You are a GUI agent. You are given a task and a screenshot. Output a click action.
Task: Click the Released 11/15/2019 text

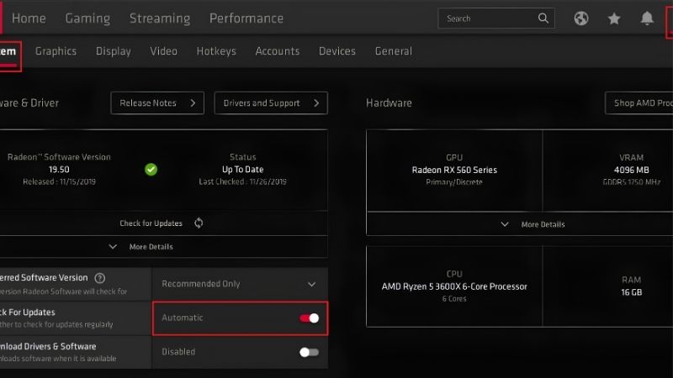click(59, 181)
